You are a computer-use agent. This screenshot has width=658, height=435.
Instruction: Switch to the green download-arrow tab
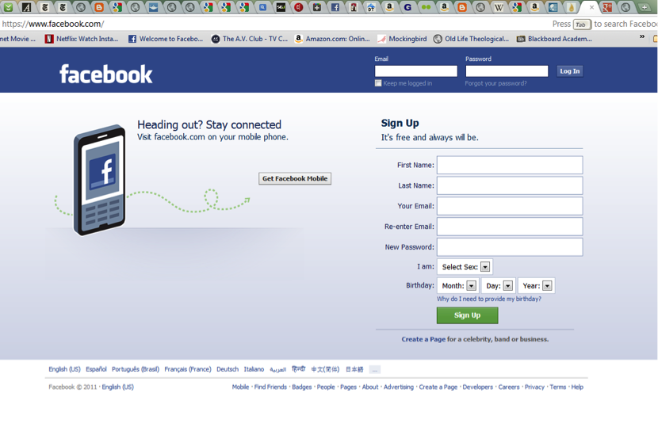[x=8, y=6]
